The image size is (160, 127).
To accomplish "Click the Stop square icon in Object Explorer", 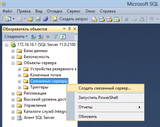I will click(48, 37).
